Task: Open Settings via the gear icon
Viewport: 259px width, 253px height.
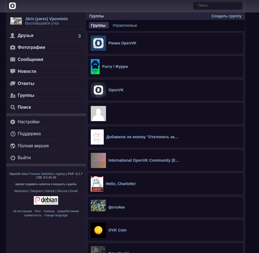Action: tap(12, 122)
